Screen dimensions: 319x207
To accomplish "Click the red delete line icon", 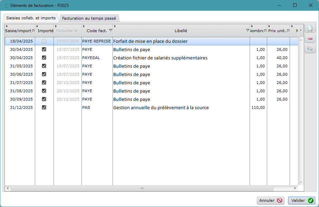I will pos(310,39).
